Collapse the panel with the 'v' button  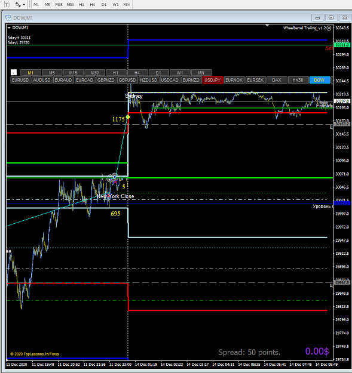pyautogui.click(x=14, y=72)
